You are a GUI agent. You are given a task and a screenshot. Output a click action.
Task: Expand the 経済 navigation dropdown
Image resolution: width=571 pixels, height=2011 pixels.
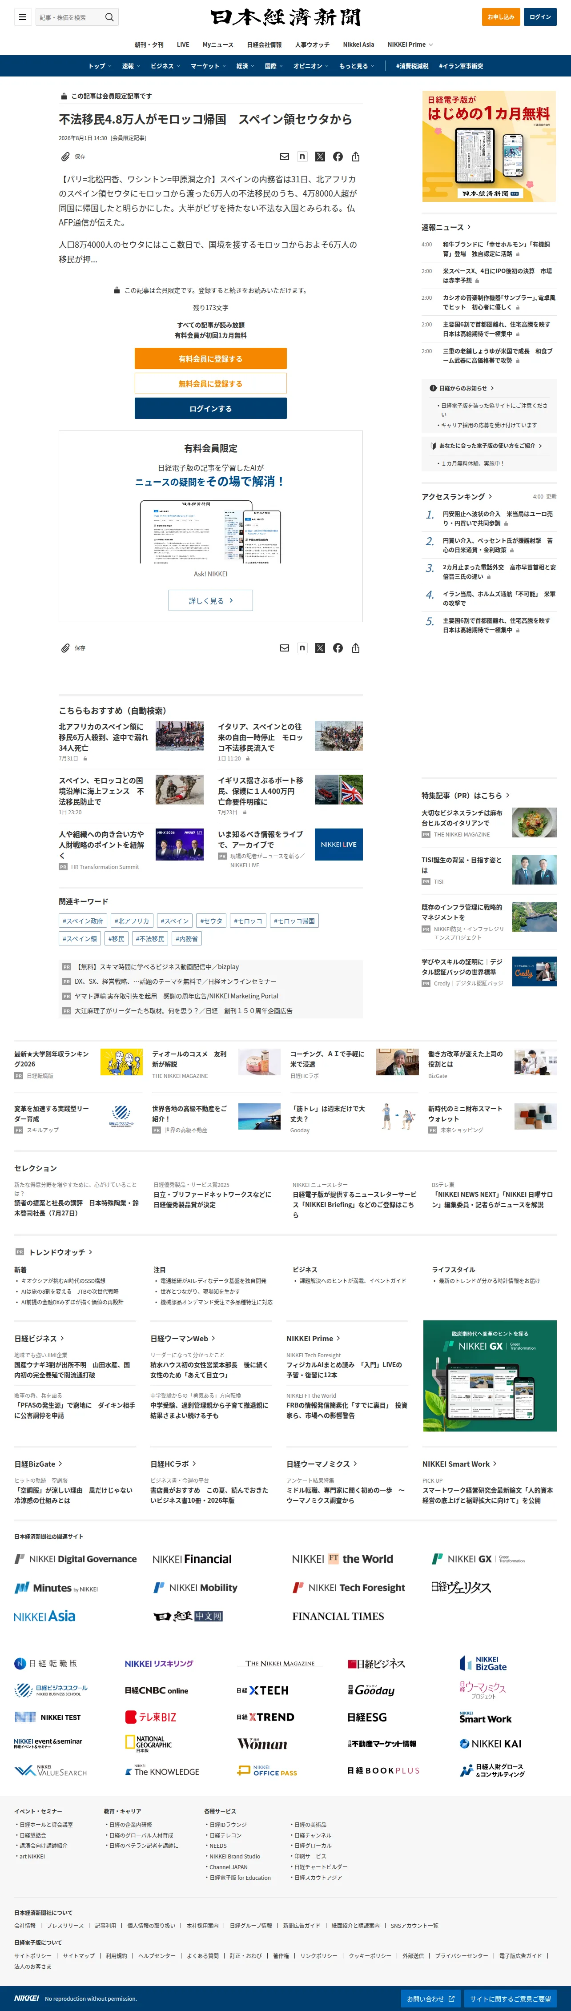tap(245, 66)
